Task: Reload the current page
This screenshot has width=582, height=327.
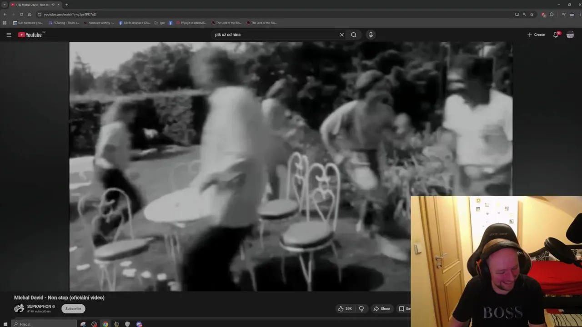Action: [x=21, y=14]
